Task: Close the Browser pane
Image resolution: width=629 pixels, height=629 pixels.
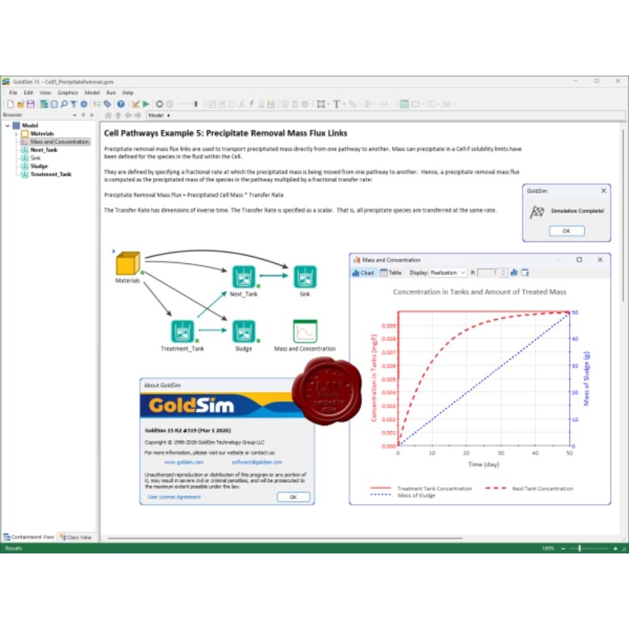Action: 92,115
